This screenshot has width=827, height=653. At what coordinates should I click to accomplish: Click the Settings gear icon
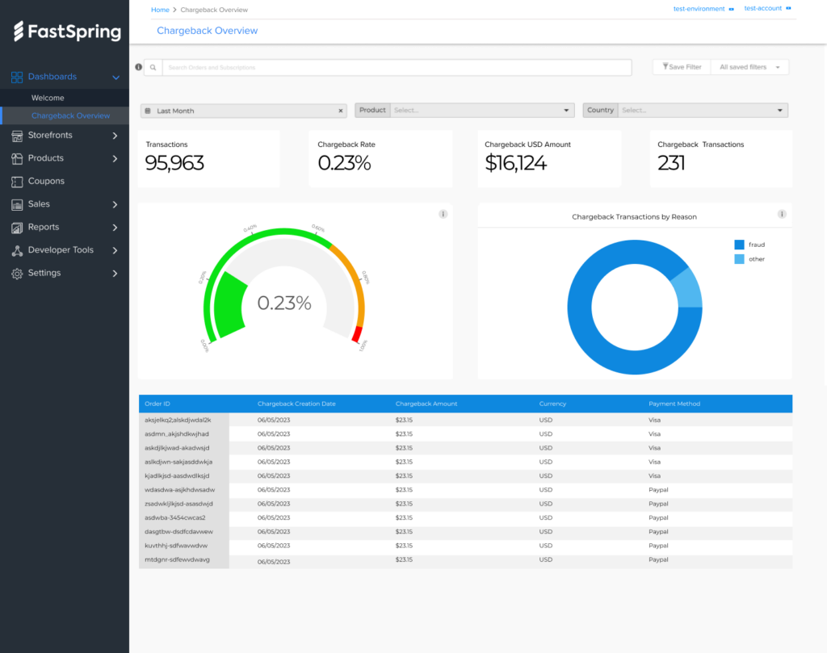click(17, 274)
